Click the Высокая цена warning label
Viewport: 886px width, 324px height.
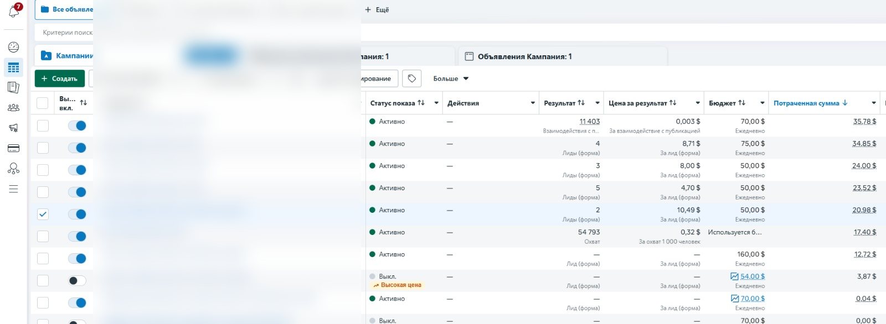click(x=397, y=285)
